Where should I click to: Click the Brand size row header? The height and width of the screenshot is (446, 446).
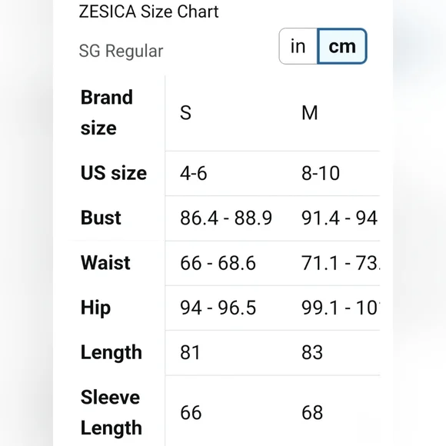[107, 112]
